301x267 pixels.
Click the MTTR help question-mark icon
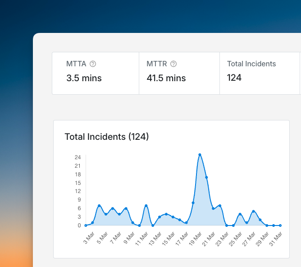[173, 64]
